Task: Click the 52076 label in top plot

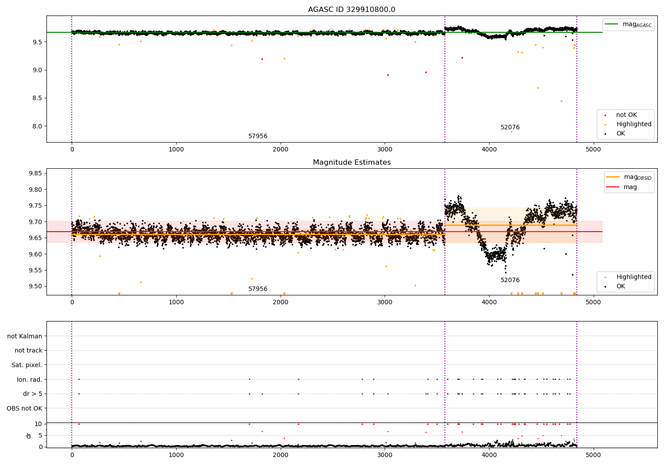Action: pos(510,128)
